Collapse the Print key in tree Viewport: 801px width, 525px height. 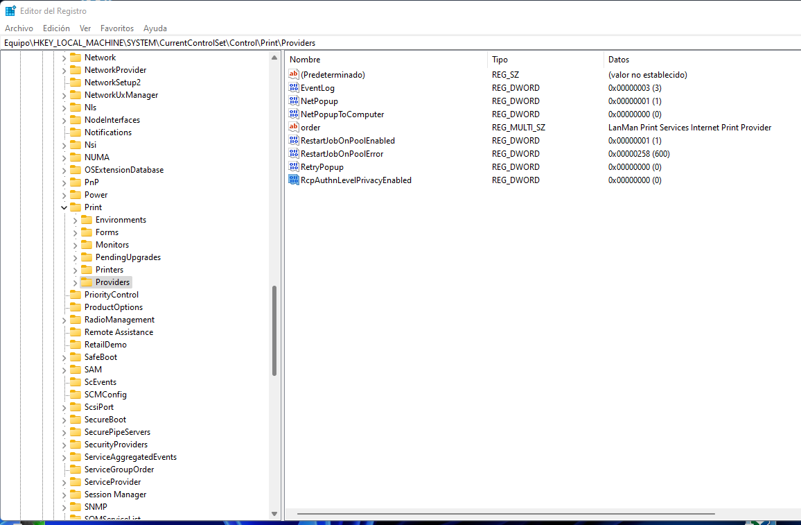tap(64, 207)
